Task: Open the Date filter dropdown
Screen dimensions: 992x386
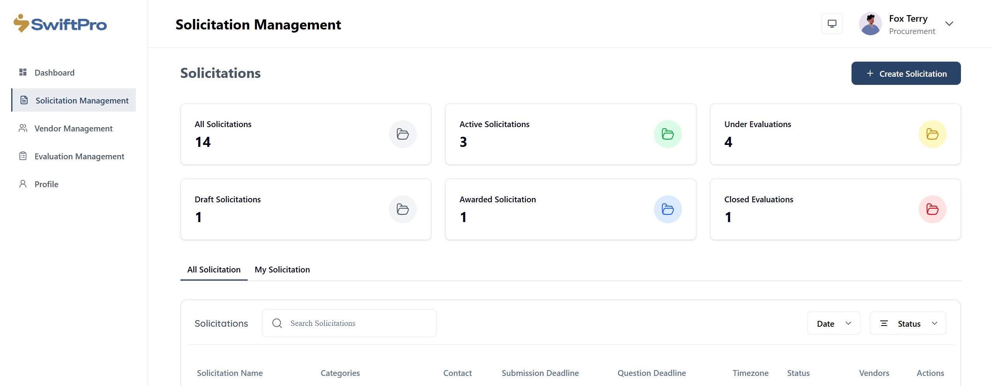Action: coord(833,323)
